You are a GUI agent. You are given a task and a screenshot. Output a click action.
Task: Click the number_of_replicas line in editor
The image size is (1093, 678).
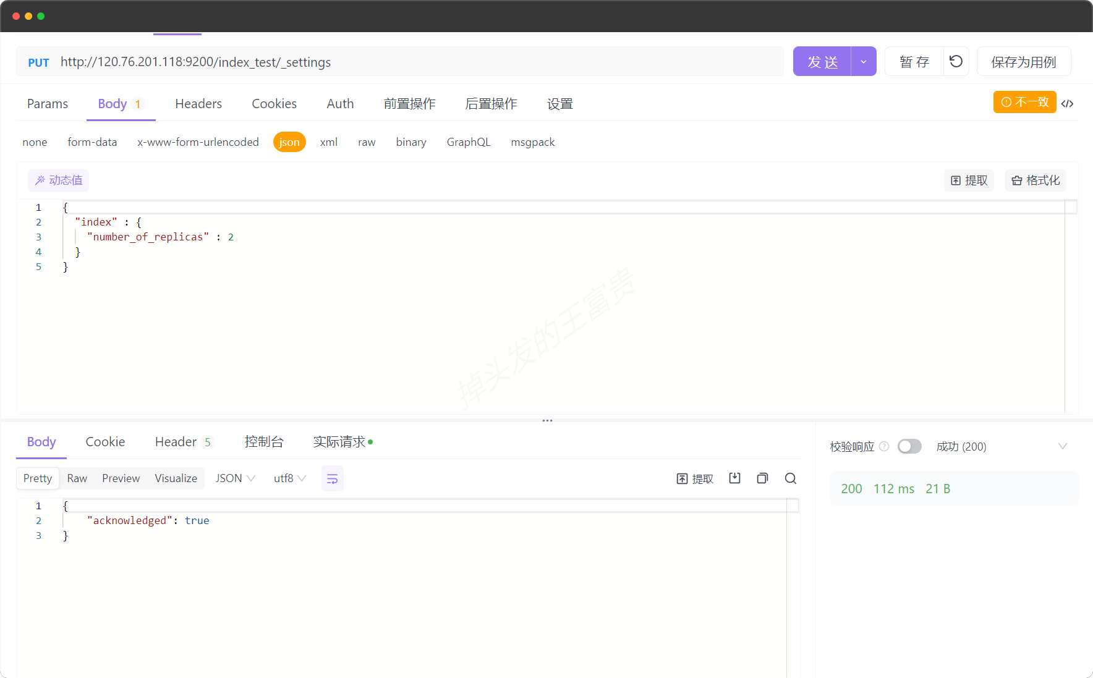tap(160, 237)
